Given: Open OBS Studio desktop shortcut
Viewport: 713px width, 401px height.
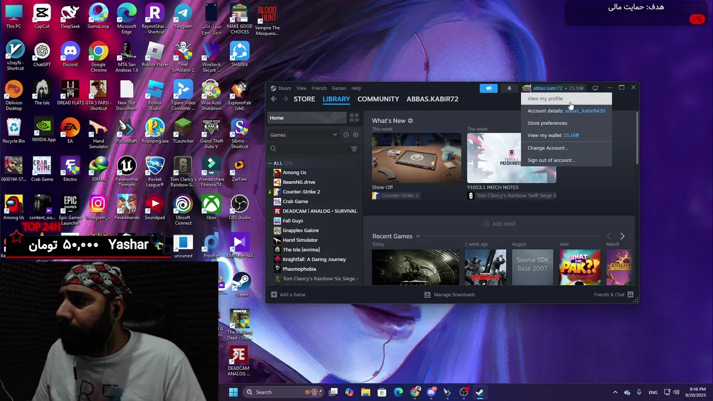Looking at the screenshot, I should [240, 207].
